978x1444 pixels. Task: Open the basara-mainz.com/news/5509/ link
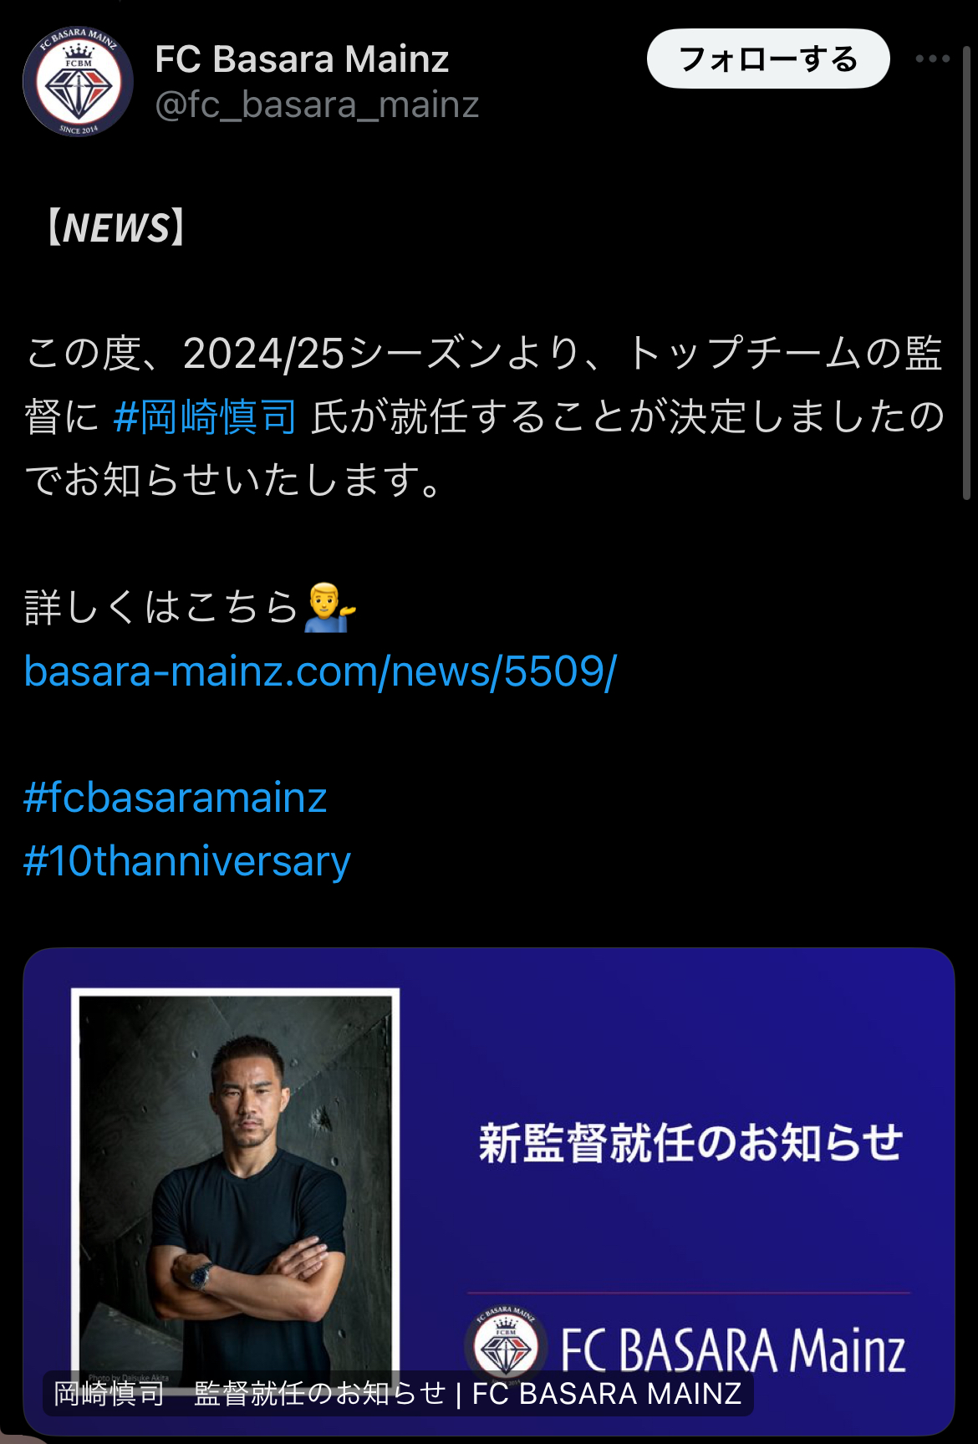(x=320, y=671)
